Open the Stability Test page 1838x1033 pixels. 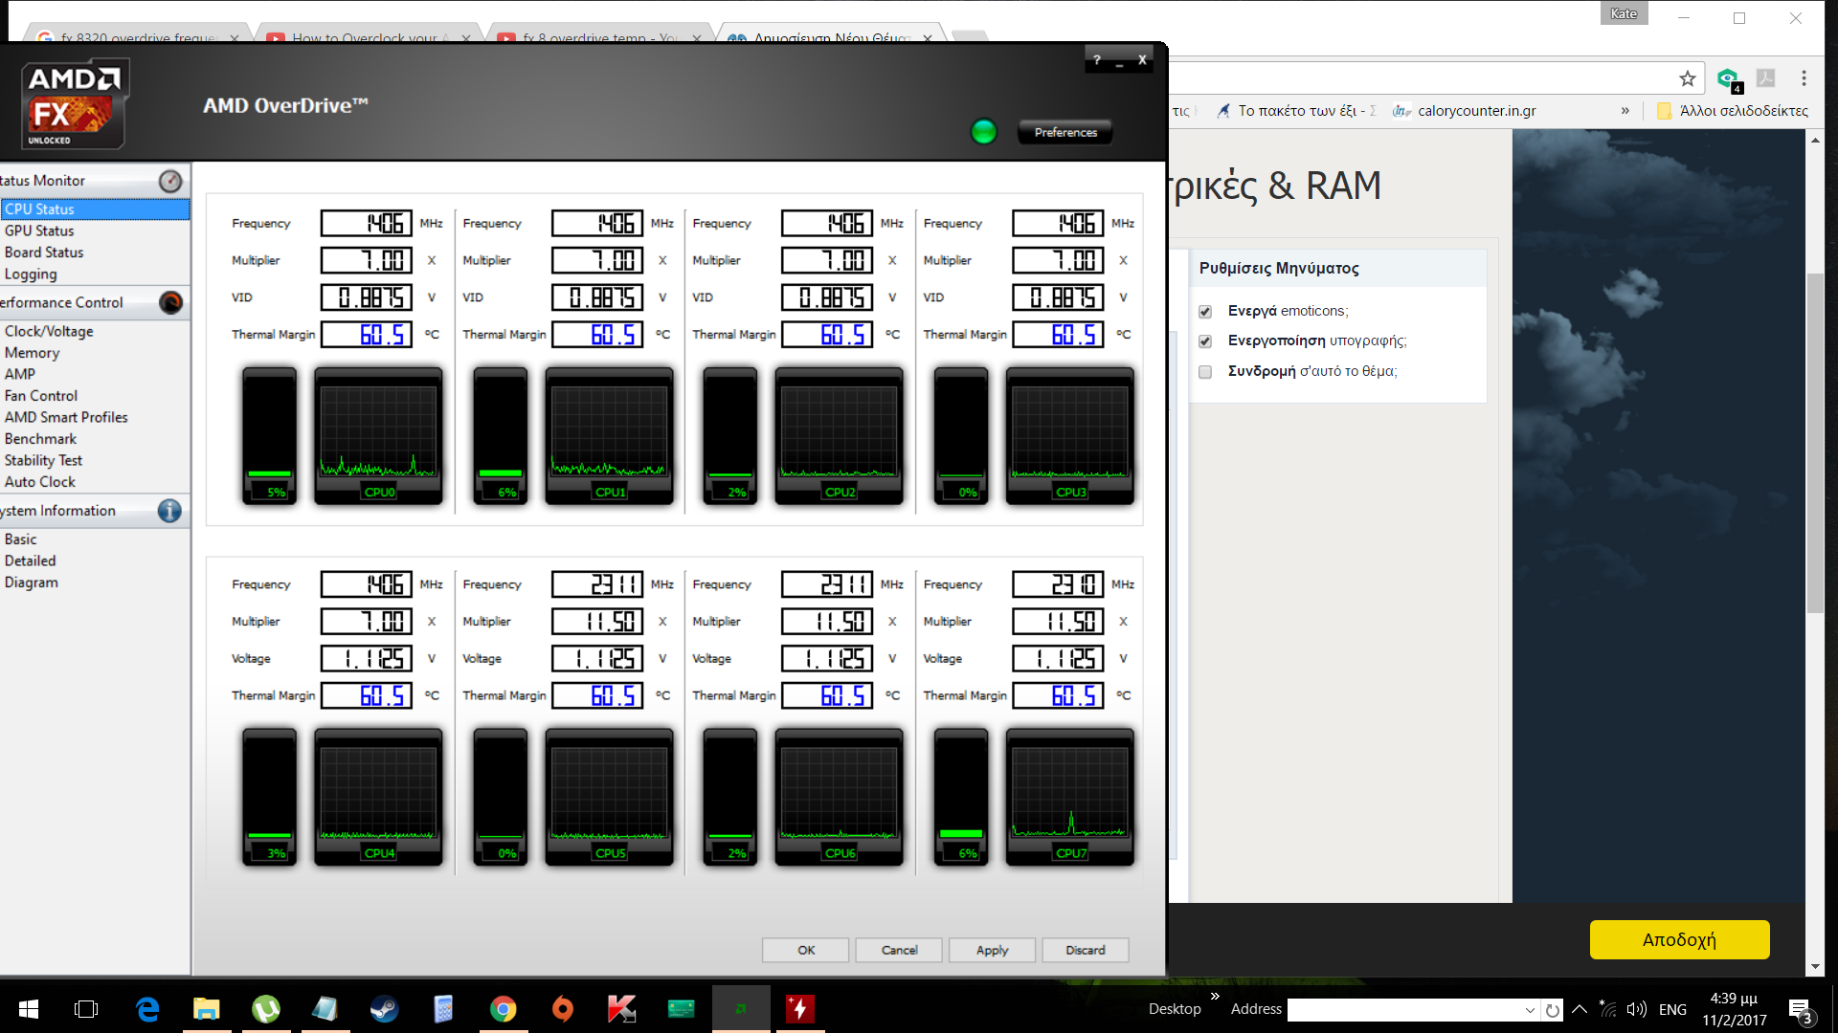pyautogui.click(x=43, y=461)
